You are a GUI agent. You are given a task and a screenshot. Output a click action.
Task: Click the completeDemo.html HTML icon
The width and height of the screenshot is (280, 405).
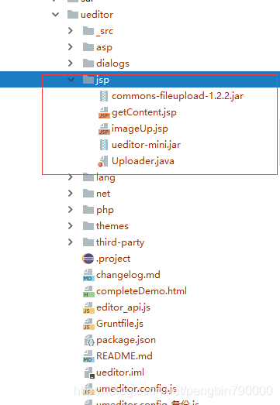pos(88,292)
